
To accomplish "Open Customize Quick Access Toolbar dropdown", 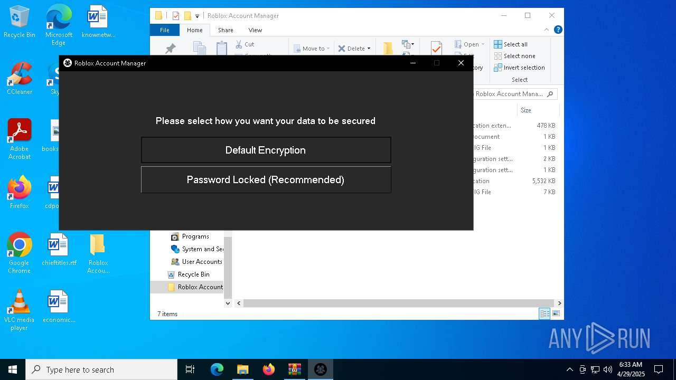I will [197, 16].
